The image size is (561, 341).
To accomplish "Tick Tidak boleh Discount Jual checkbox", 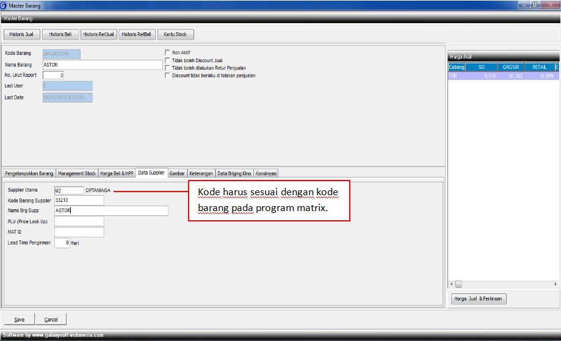I will [167, 60].
